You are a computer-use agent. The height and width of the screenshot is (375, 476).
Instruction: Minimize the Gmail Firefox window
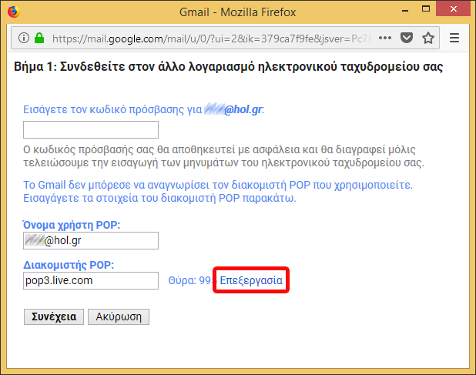pyautogui.click(x=405, y=11)
